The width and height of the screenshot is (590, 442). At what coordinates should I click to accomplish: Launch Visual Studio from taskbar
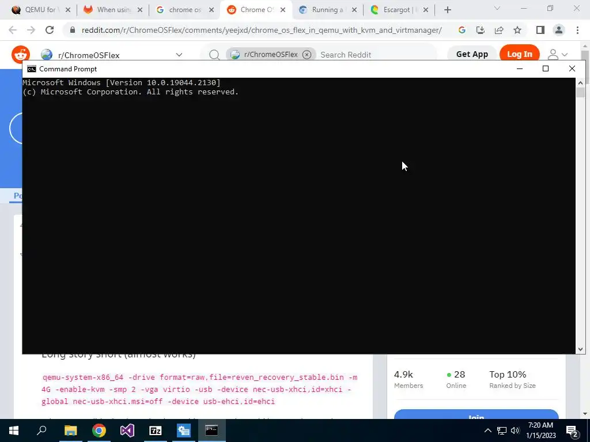[x=127, y=430]
